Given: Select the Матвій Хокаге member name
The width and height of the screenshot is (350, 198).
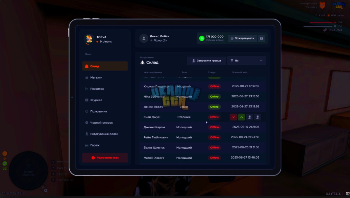Looking at the screenshot, I should tap(154, 158).
